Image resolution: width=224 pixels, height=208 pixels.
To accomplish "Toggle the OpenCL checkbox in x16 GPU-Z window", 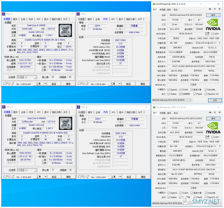I will point(169,90).
